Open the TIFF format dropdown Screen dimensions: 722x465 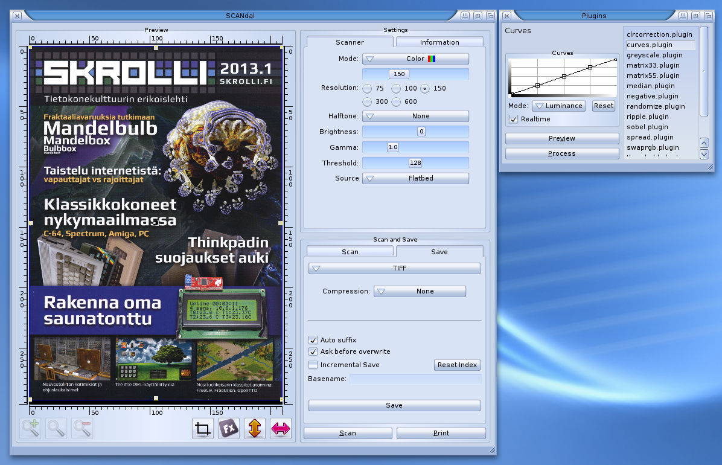coord(394,268)
